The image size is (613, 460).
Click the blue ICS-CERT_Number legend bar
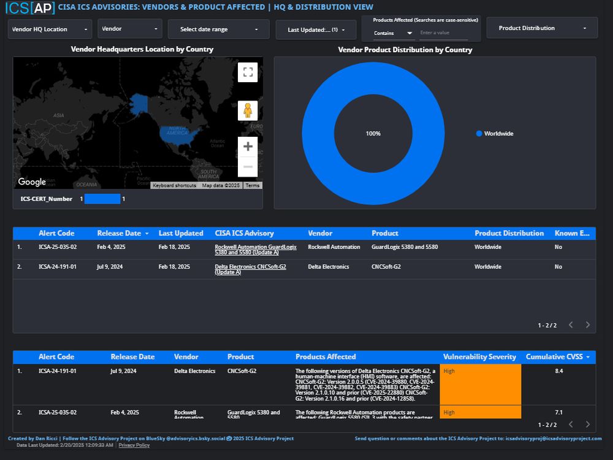pyautogui.click(x=102, y=199)
